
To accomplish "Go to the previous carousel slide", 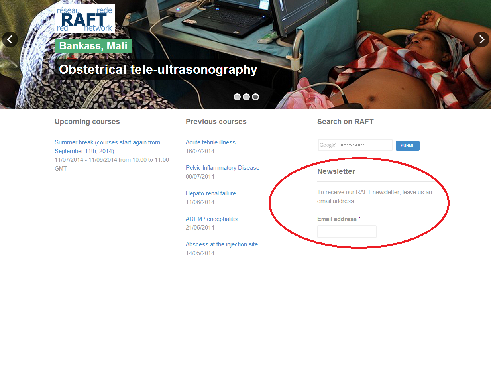I will [x=10, y=39].
